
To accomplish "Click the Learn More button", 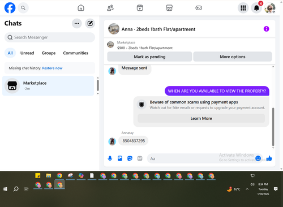I will tap(201, 118).
